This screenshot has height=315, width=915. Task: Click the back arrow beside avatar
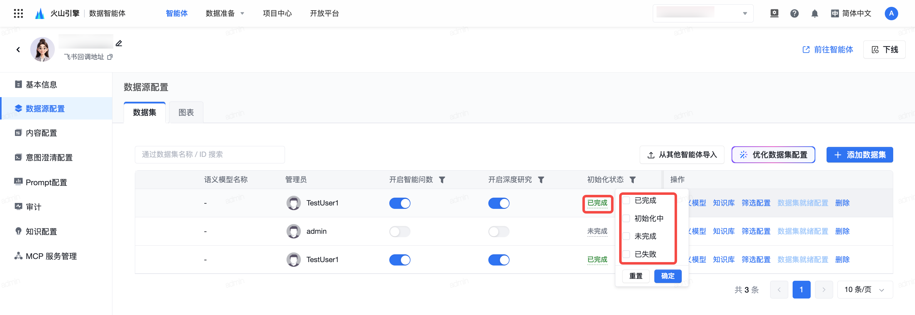[x=18, y=50]
